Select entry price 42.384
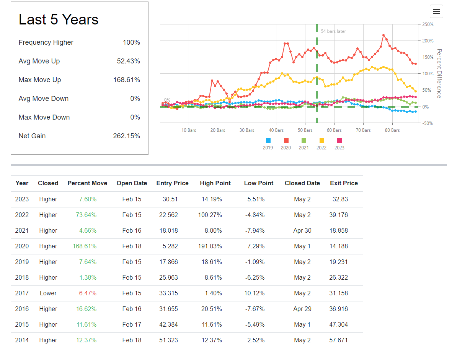The height and width of the screenshot is (345, 452). click(168, 325)
